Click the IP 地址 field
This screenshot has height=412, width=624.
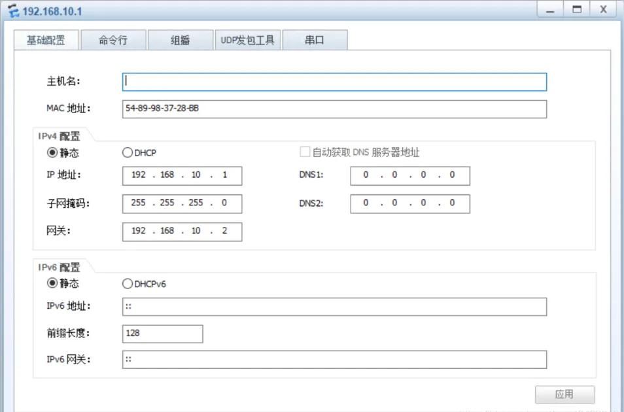click(x=182, y=176)
